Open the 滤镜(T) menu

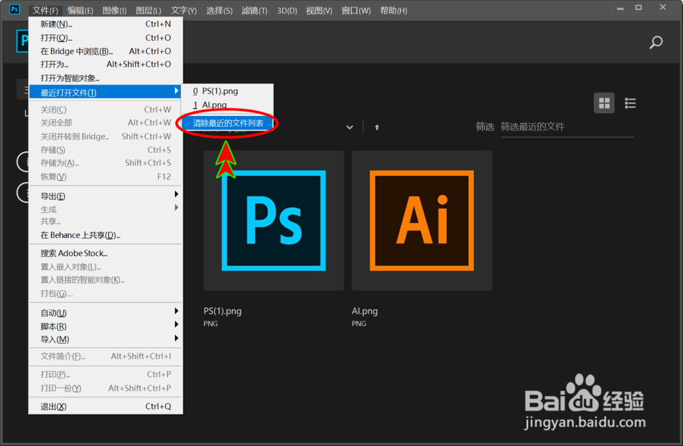pyautogui.click(x=254, y=10)
